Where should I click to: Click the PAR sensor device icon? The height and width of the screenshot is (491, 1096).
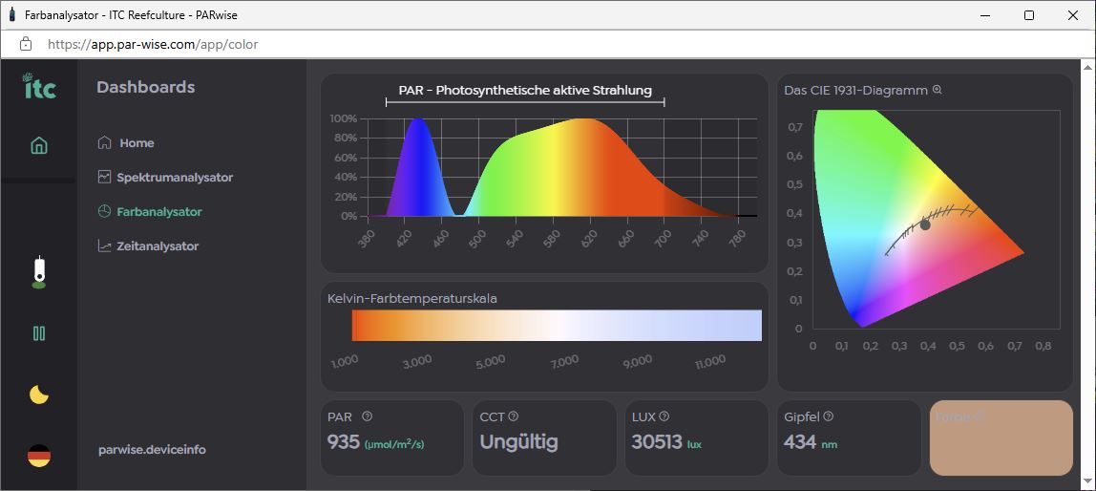pyautogui.click(x=39, y=272)
